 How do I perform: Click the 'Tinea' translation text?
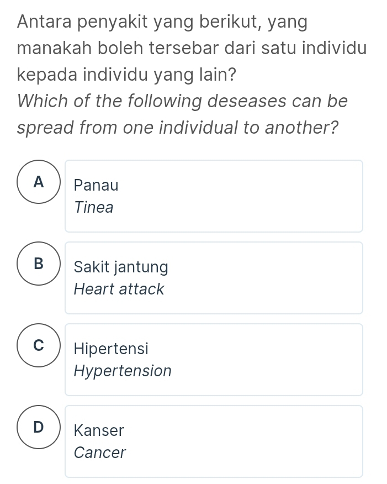[94, 208]
